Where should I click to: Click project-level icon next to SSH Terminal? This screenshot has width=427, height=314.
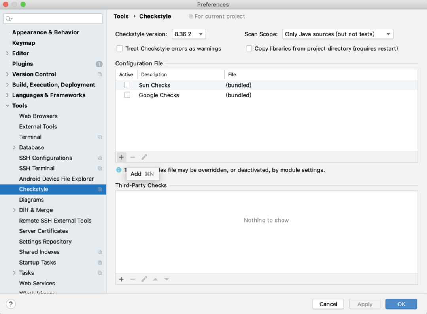(100, 168)
